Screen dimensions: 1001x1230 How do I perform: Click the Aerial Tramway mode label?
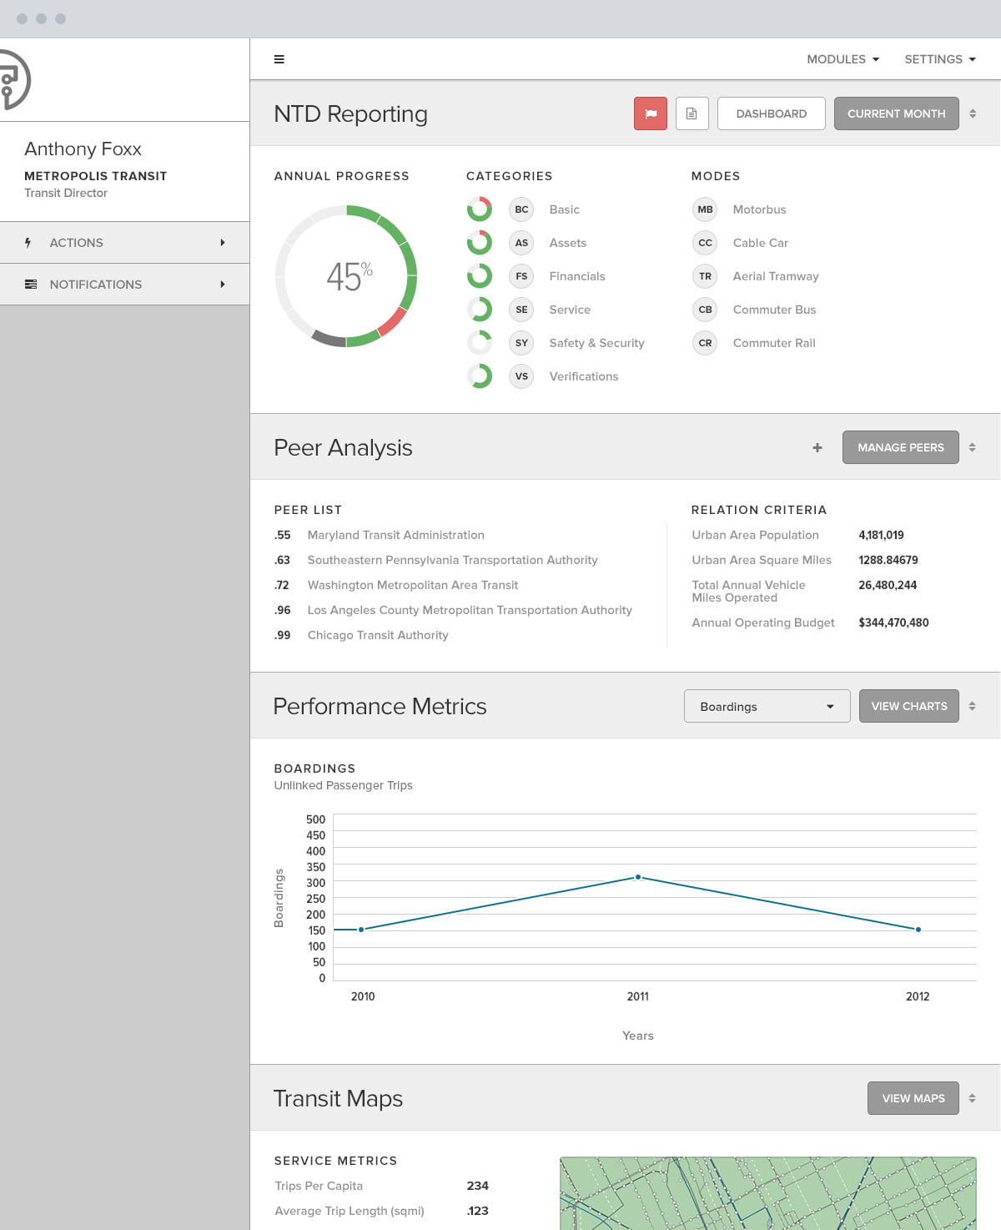click(x=776, y=276)
